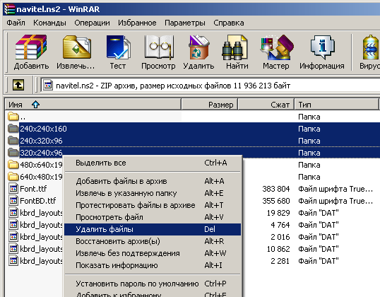
Task: Choose Извлечь в указанную папку
Action: [x=153, y=193]
